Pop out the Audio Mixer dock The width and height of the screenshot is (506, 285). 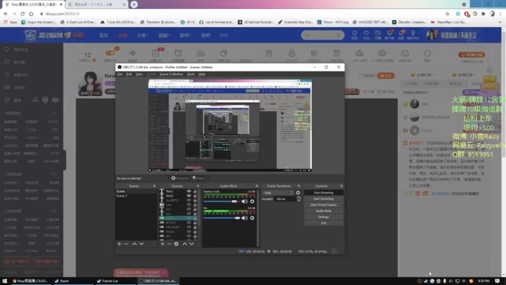(x=257, y=186)
